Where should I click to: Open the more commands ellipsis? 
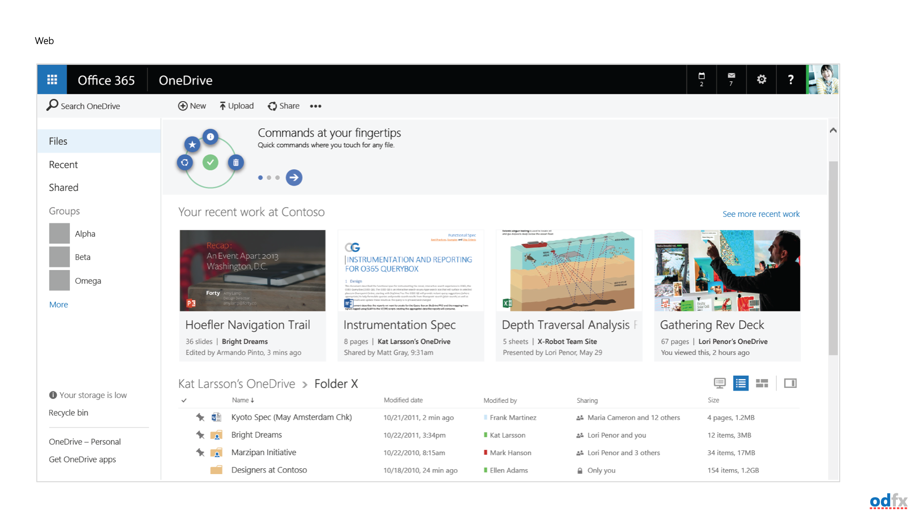coord(316,106)
